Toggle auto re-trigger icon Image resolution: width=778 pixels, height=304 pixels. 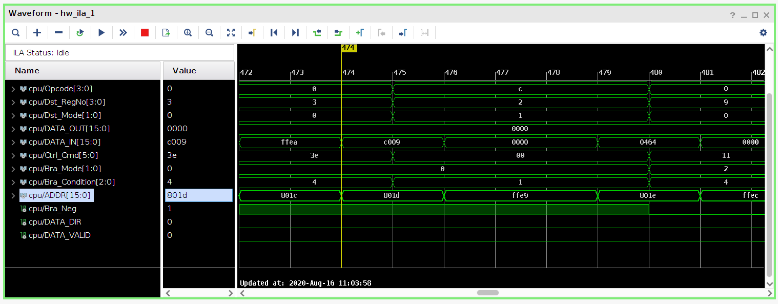tap(80, 33)
